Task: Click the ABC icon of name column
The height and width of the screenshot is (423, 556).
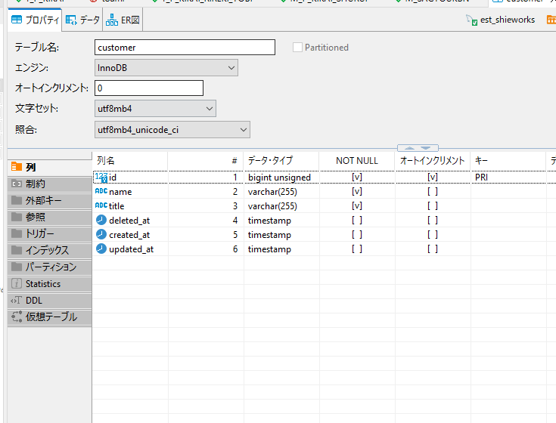Action: 101,191
